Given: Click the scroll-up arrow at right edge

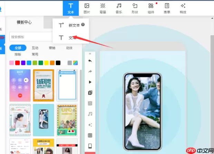Looking at the screenshot, I should coord(212,18).
